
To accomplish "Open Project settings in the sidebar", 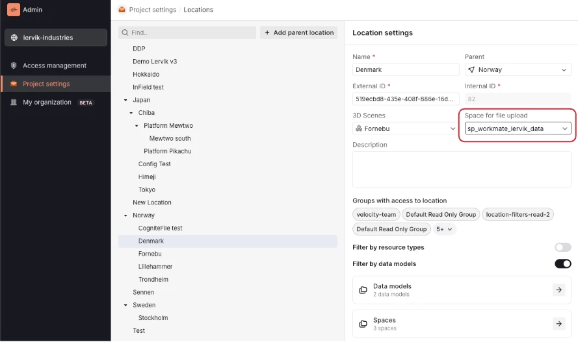I will pyautogui.click(x=46, y=84).
